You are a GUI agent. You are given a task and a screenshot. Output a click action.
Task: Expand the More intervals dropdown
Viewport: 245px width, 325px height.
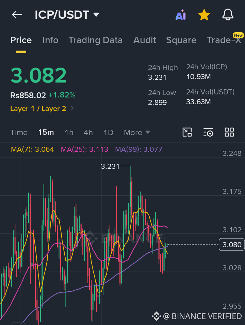137,132
